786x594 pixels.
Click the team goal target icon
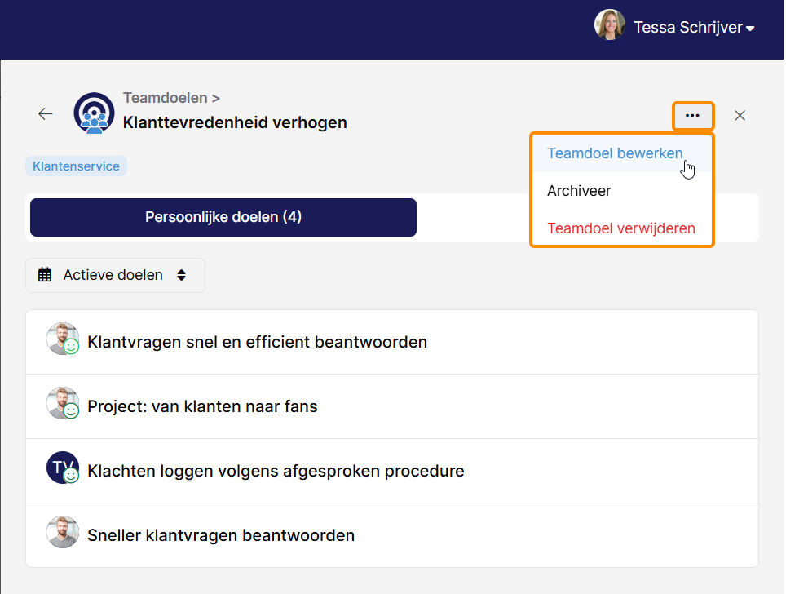pyautogui.click(x=94, y=113)
